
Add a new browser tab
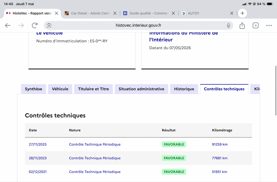click(242, 13)
